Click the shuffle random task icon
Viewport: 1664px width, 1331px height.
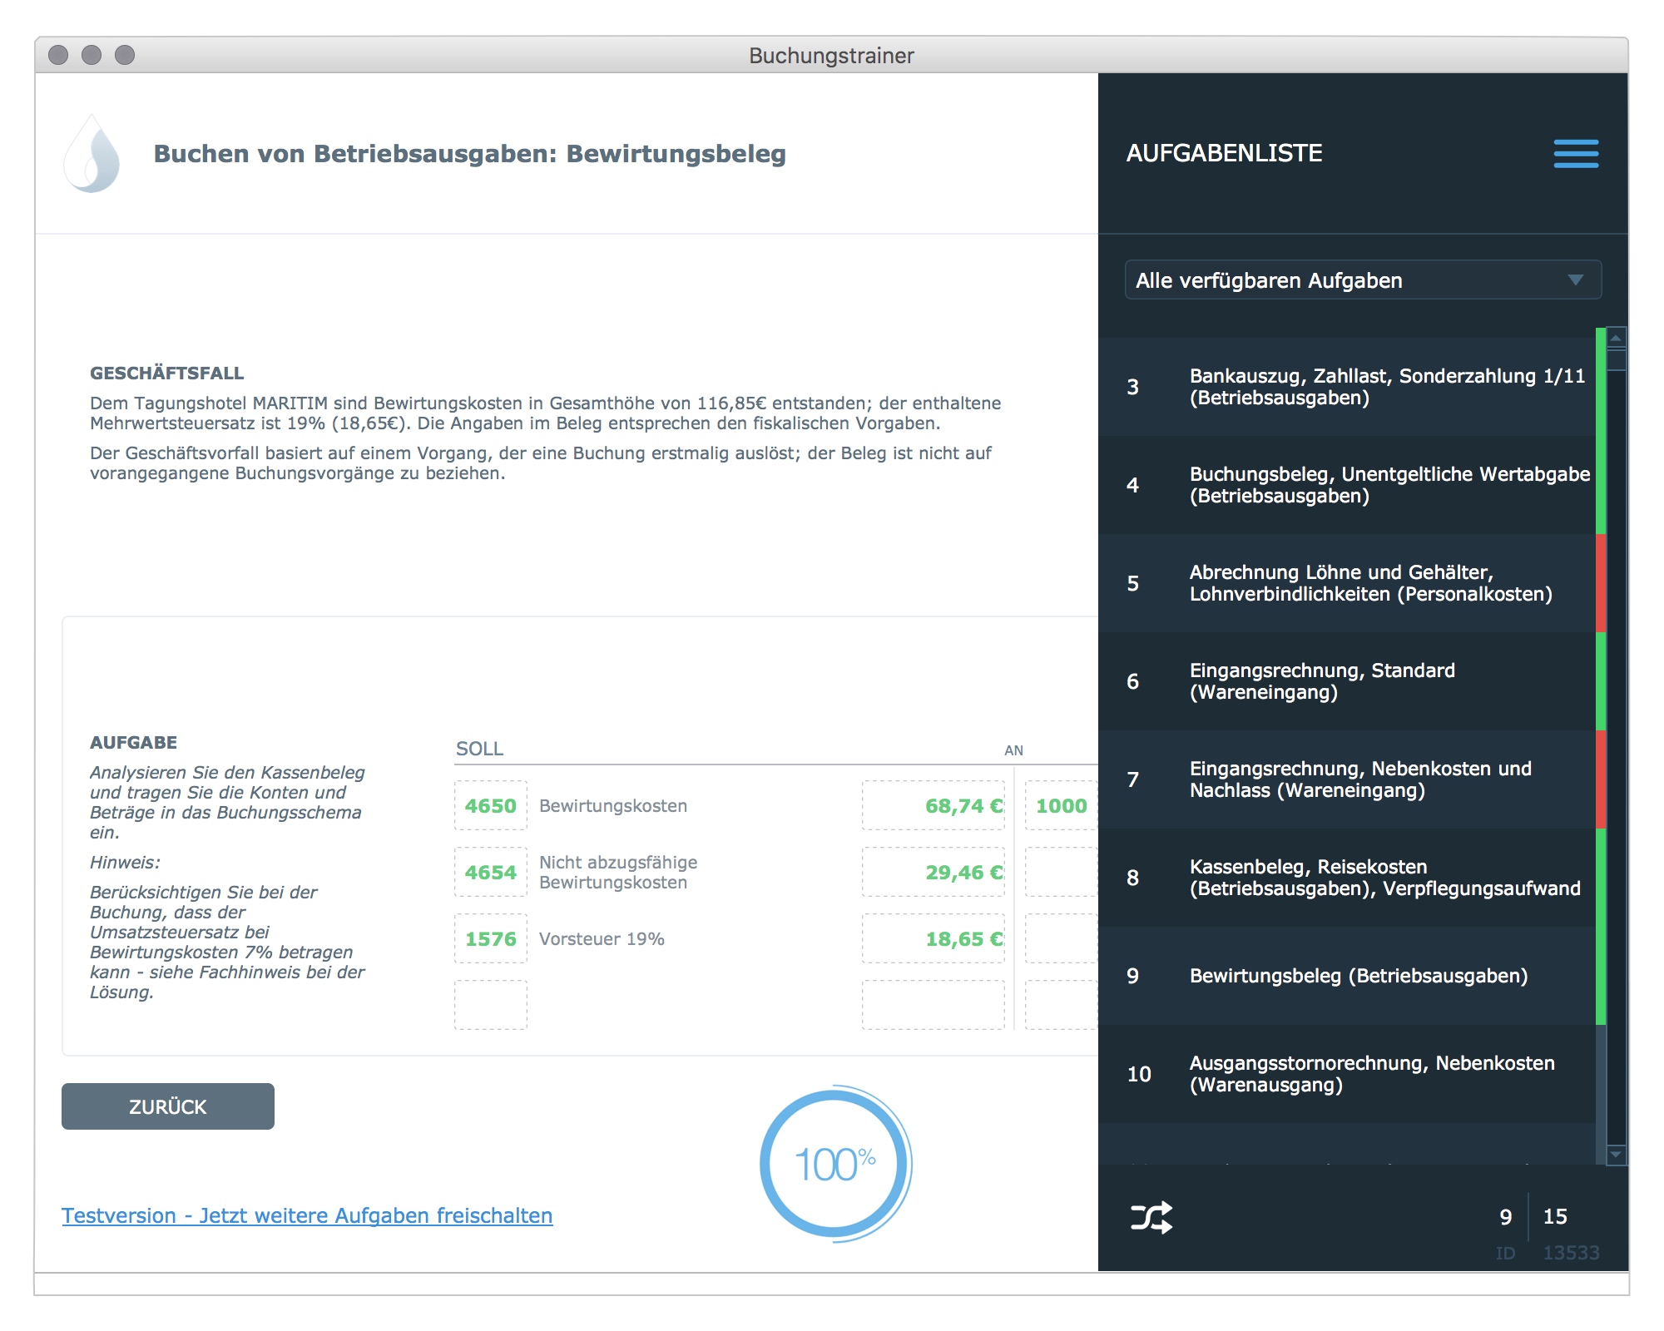[x=1151, y=1217]
